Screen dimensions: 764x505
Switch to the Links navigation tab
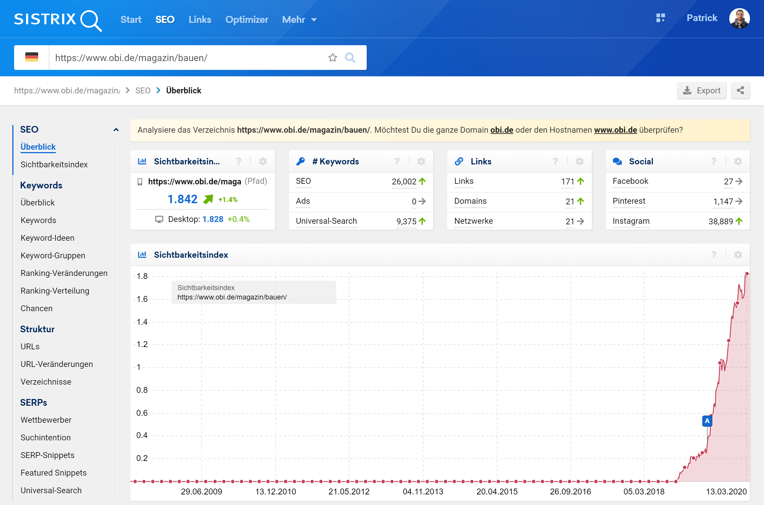point(200,20)
